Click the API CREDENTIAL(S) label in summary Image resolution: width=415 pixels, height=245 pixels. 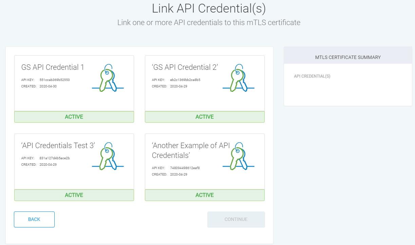312,76
